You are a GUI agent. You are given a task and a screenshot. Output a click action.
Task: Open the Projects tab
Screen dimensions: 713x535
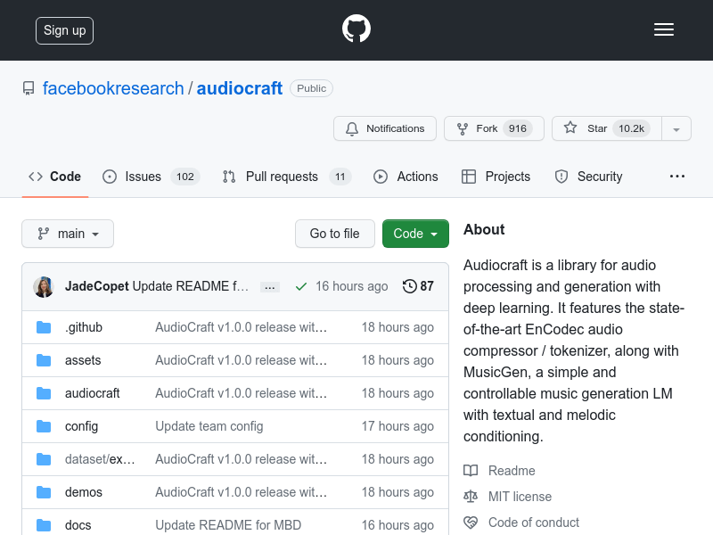[x=496, y=177]
